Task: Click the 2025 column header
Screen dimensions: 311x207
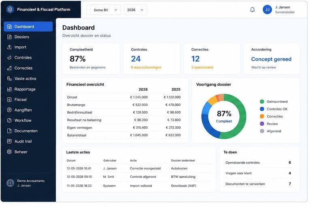Action: [x=176, y=89]
